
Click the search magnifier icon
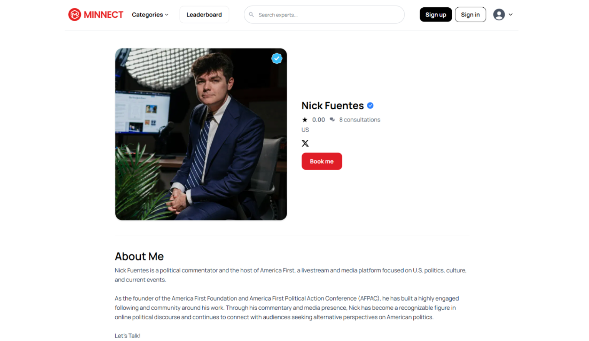tap(251, 14)
